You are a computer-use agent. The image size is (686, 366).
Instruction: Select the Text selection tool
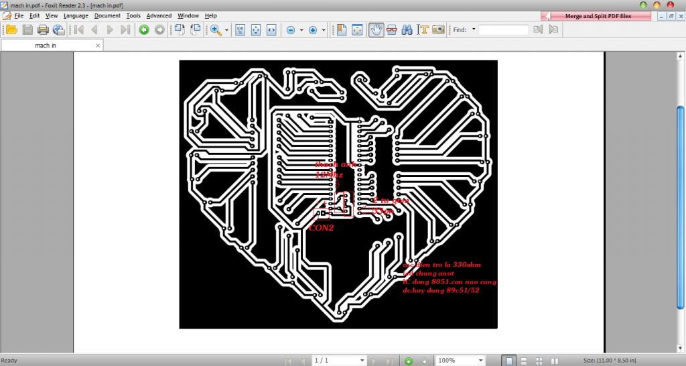423,29
